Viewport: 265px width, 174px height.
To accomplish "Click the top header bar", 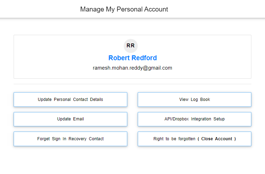I will tap(210, 9).
